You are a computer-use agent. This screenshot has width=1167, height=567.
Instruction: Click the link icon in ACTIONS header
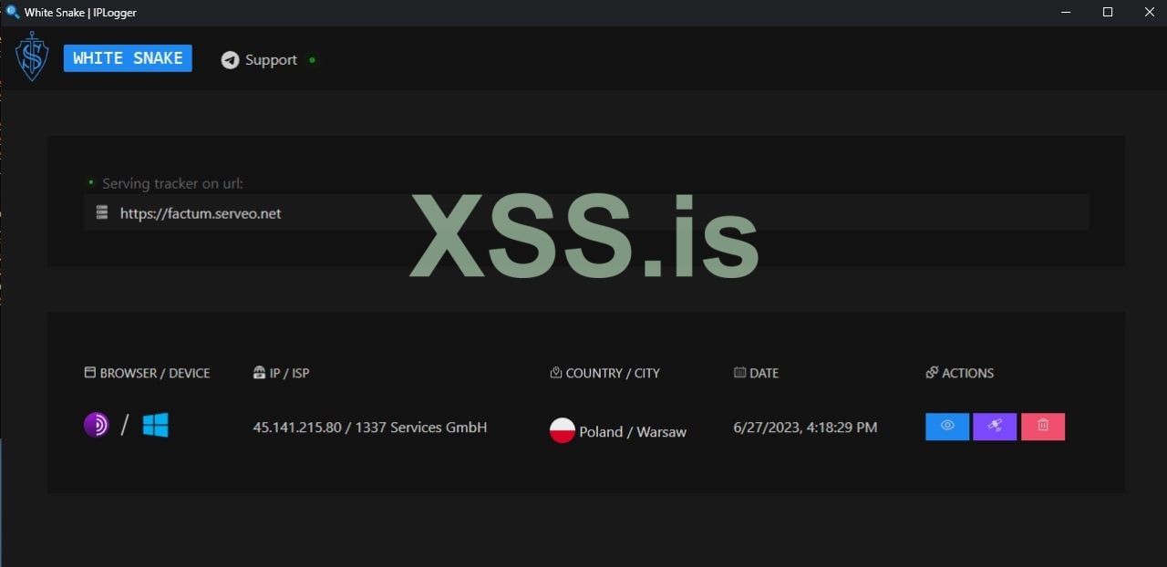point(931,373)
